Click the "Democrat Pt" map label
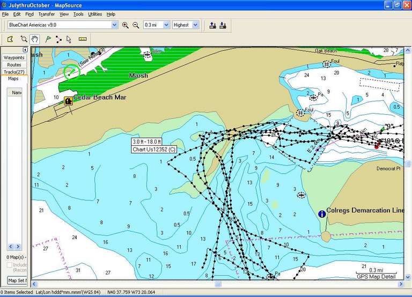This screenshot has width=412, height=297. pyautogui.click(x=388, y=168)
